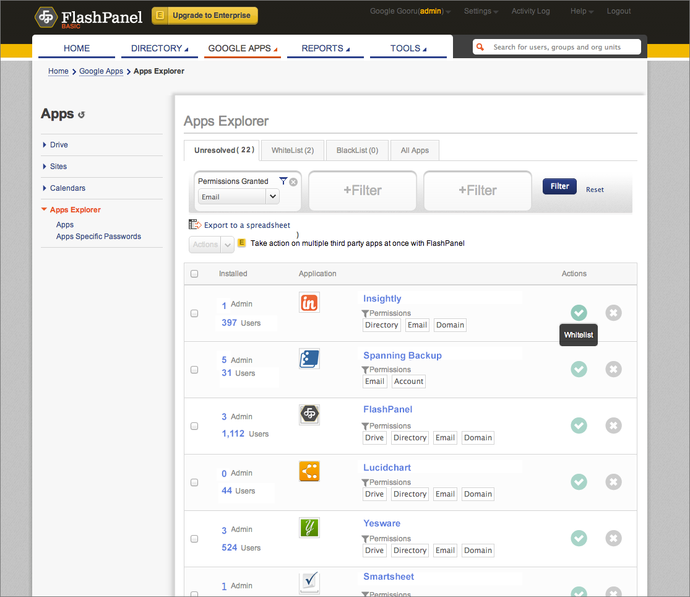
Task: Click the blue Filter button
Action: [559, 186]
